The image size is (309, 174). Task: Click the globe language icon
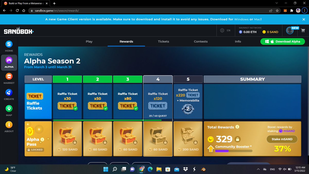coord(222,30)
